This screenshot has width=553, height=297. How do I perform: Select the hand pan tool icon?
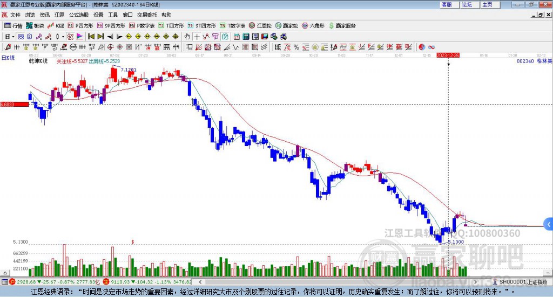click(187, 37)
